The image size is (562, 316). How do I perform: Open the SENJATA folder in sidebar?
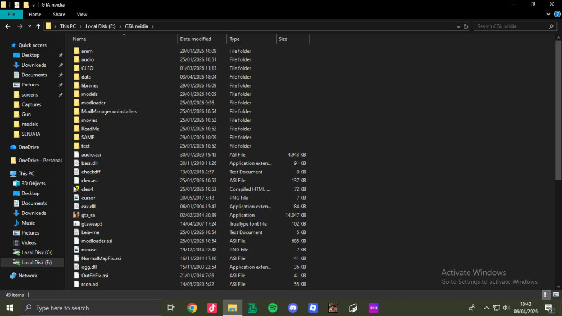coord(31,134)
